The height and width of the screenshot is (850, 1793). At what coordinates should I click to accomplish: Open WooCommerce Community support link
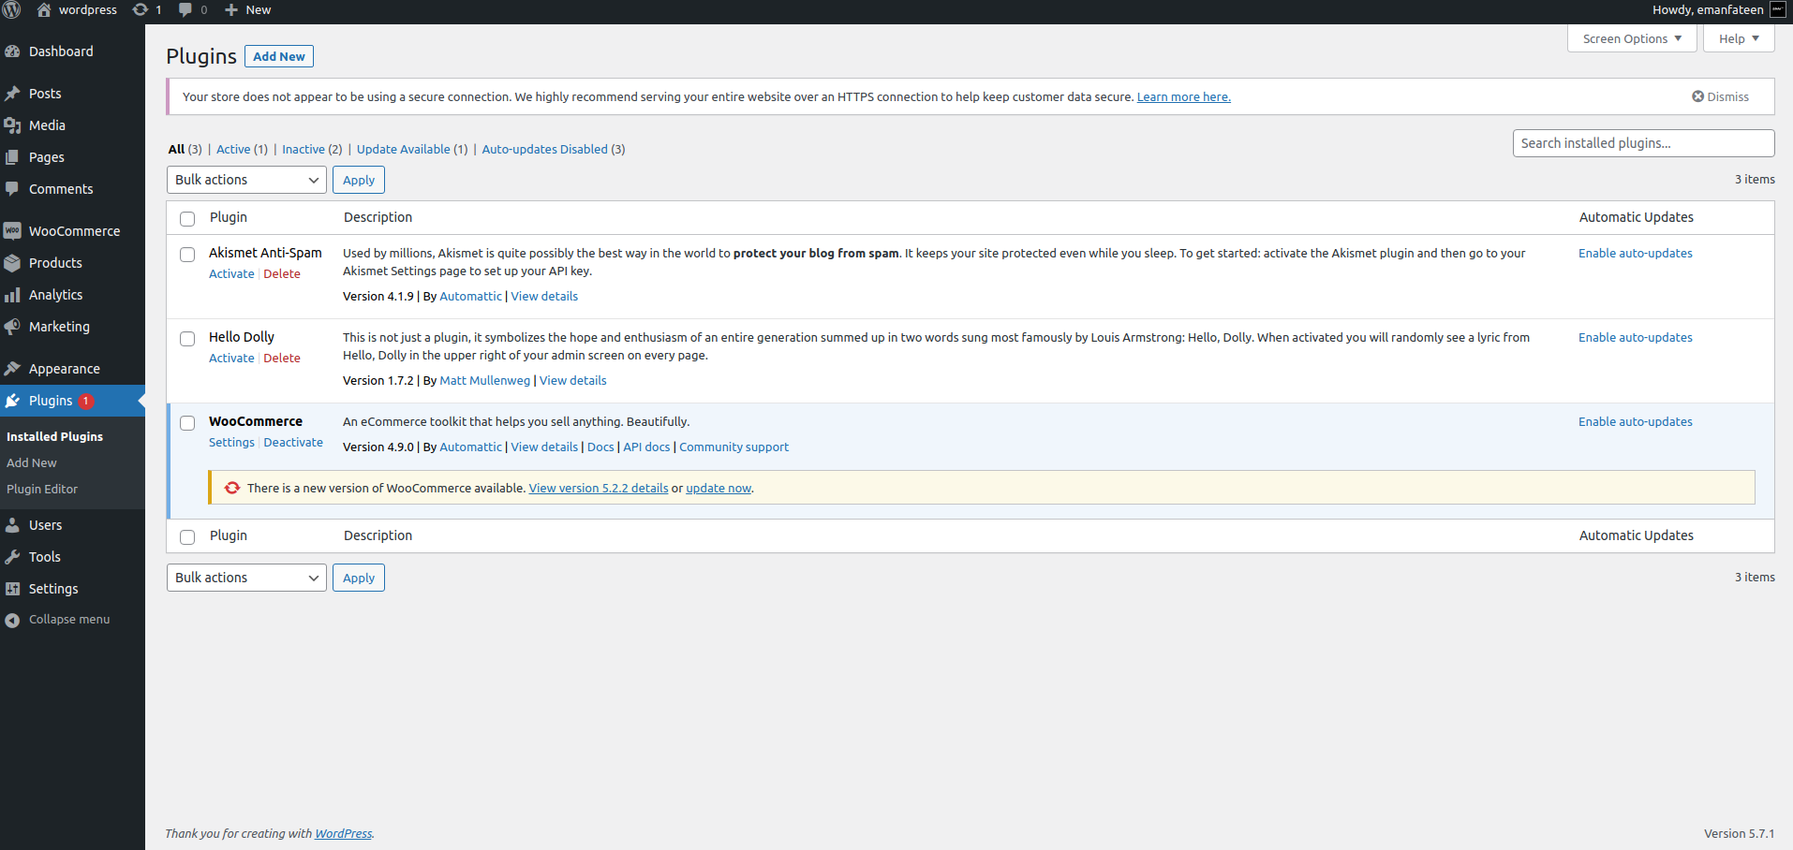[x=734, y=447]
